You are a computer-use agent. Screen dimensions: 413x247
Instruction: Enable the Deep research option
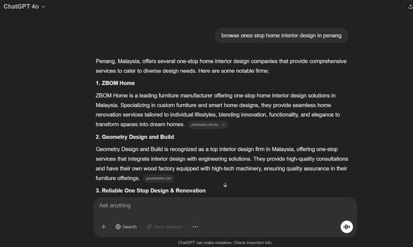pyautogui.click(x=165, y=227)
